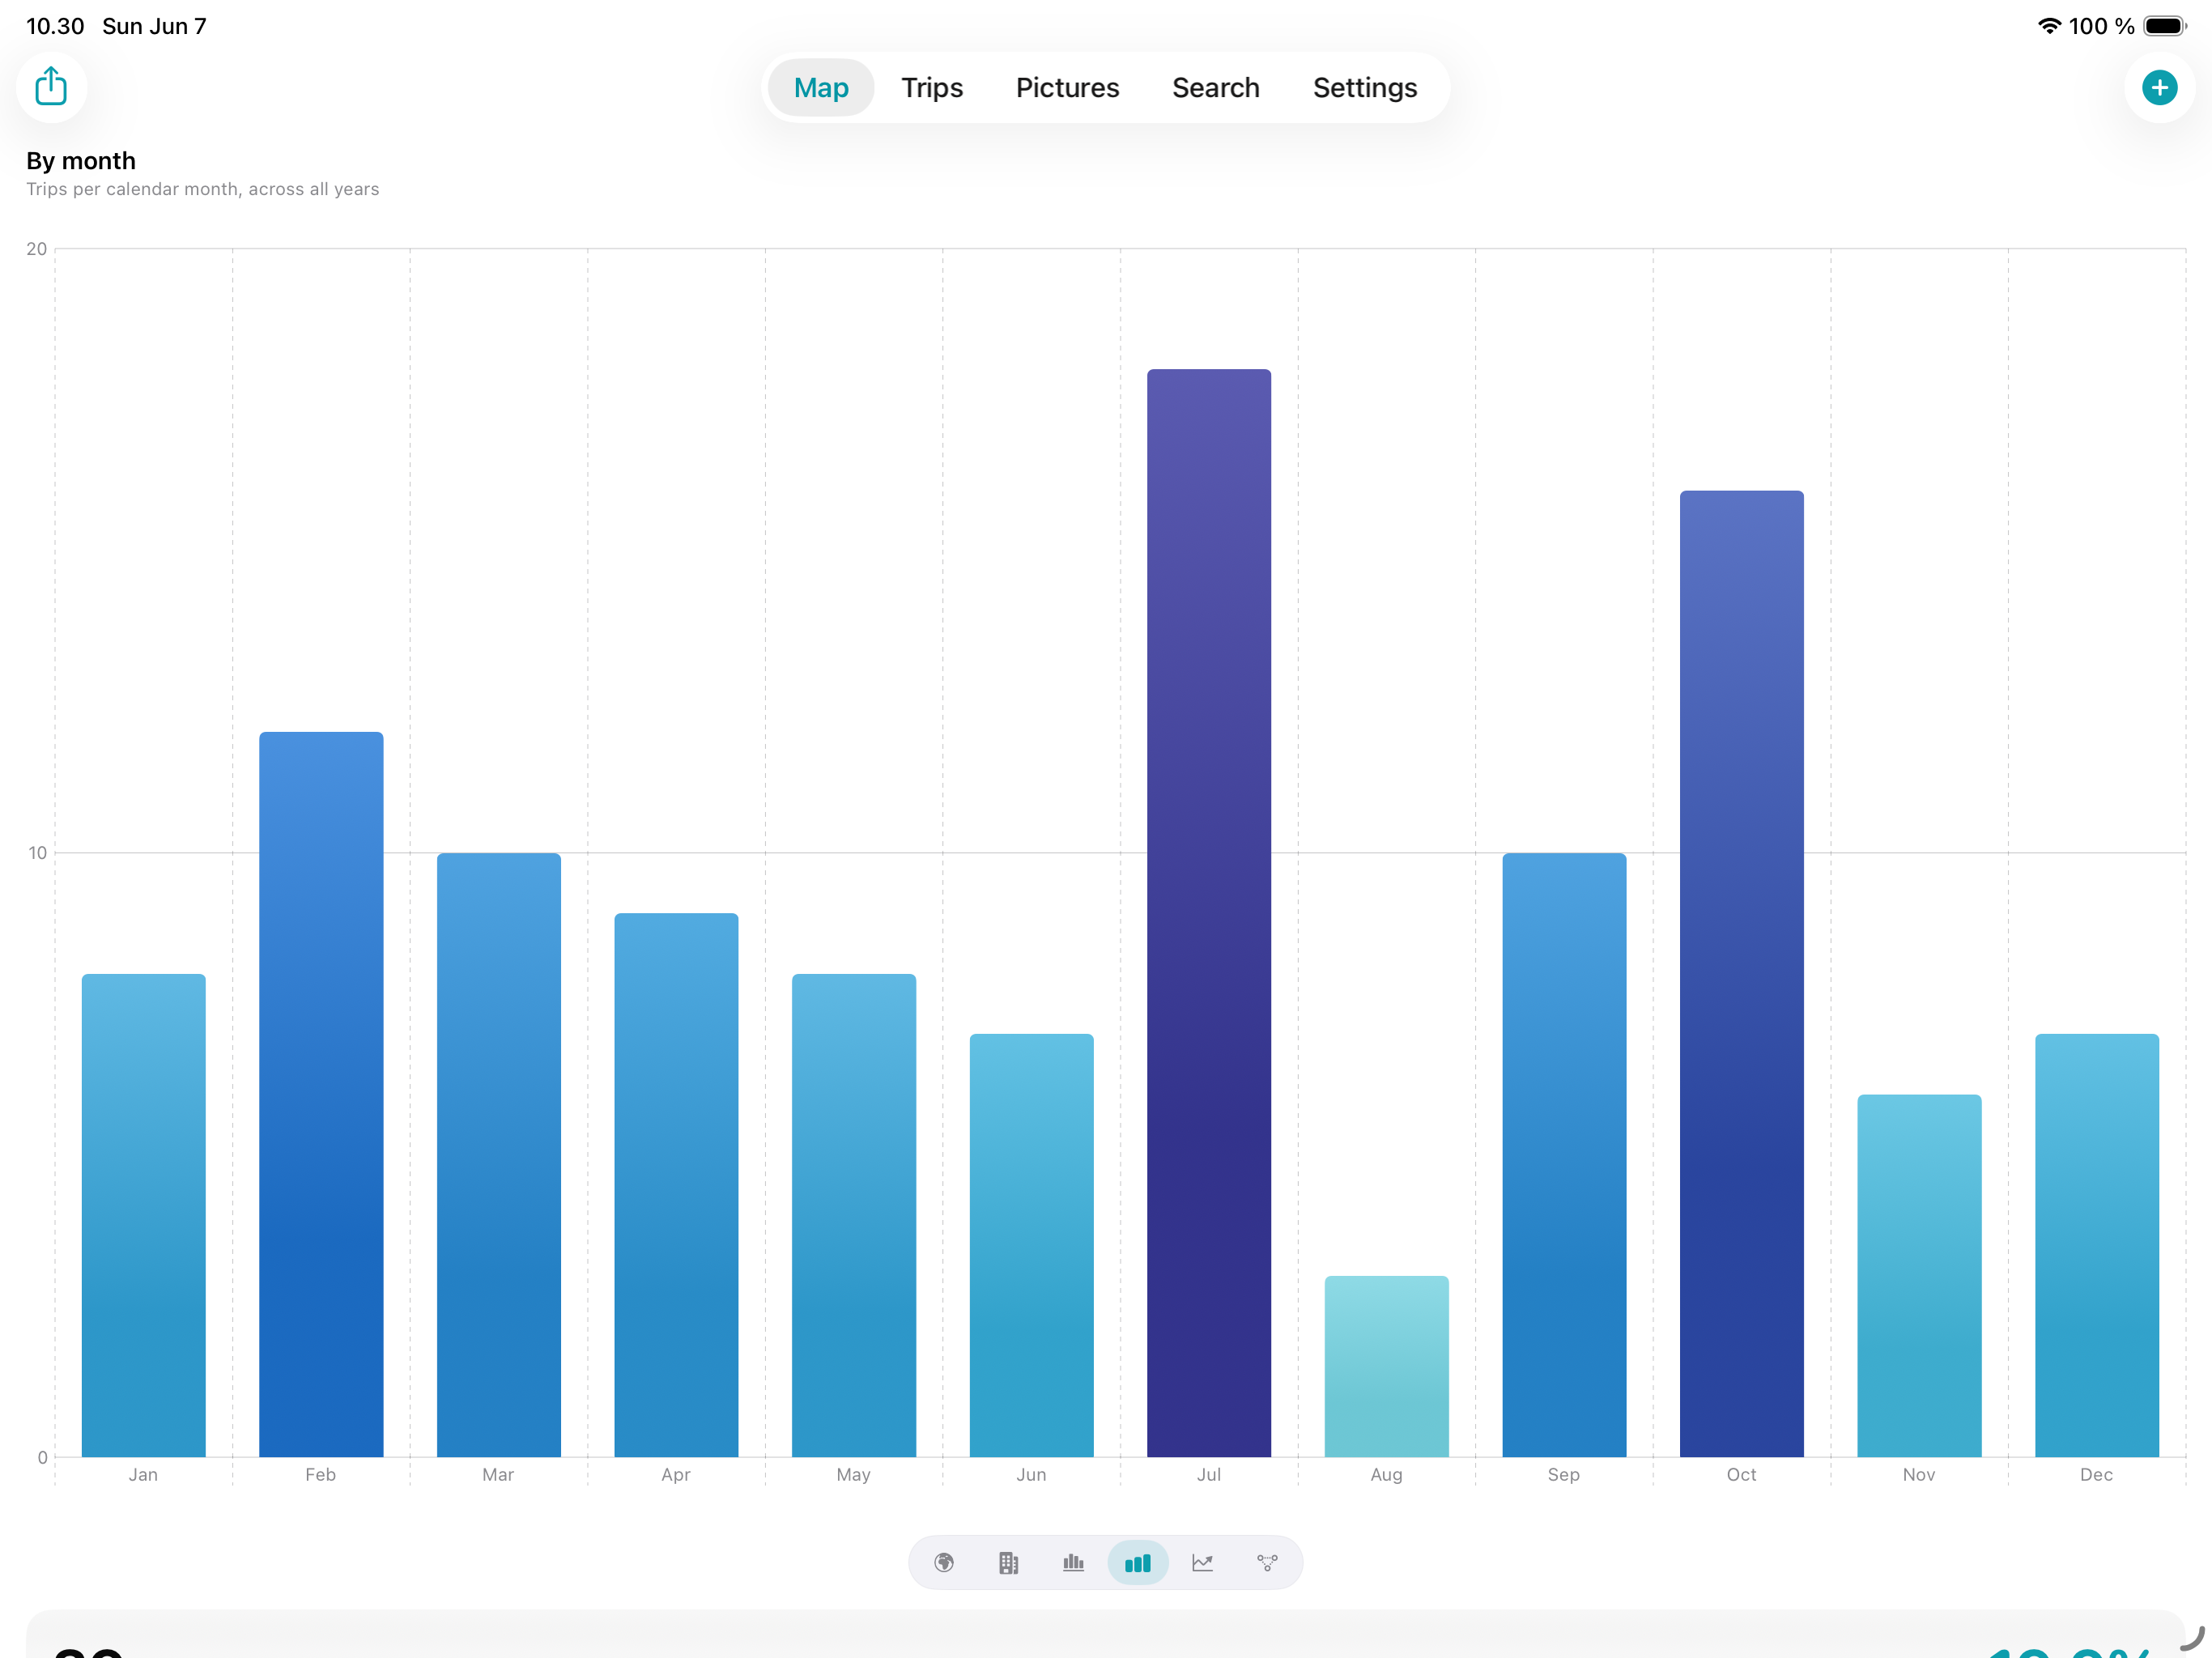Click the '20' y-axis label
Image resolution: width=2212 pixels, height=1658 pixels.
(x=37, y=249)
